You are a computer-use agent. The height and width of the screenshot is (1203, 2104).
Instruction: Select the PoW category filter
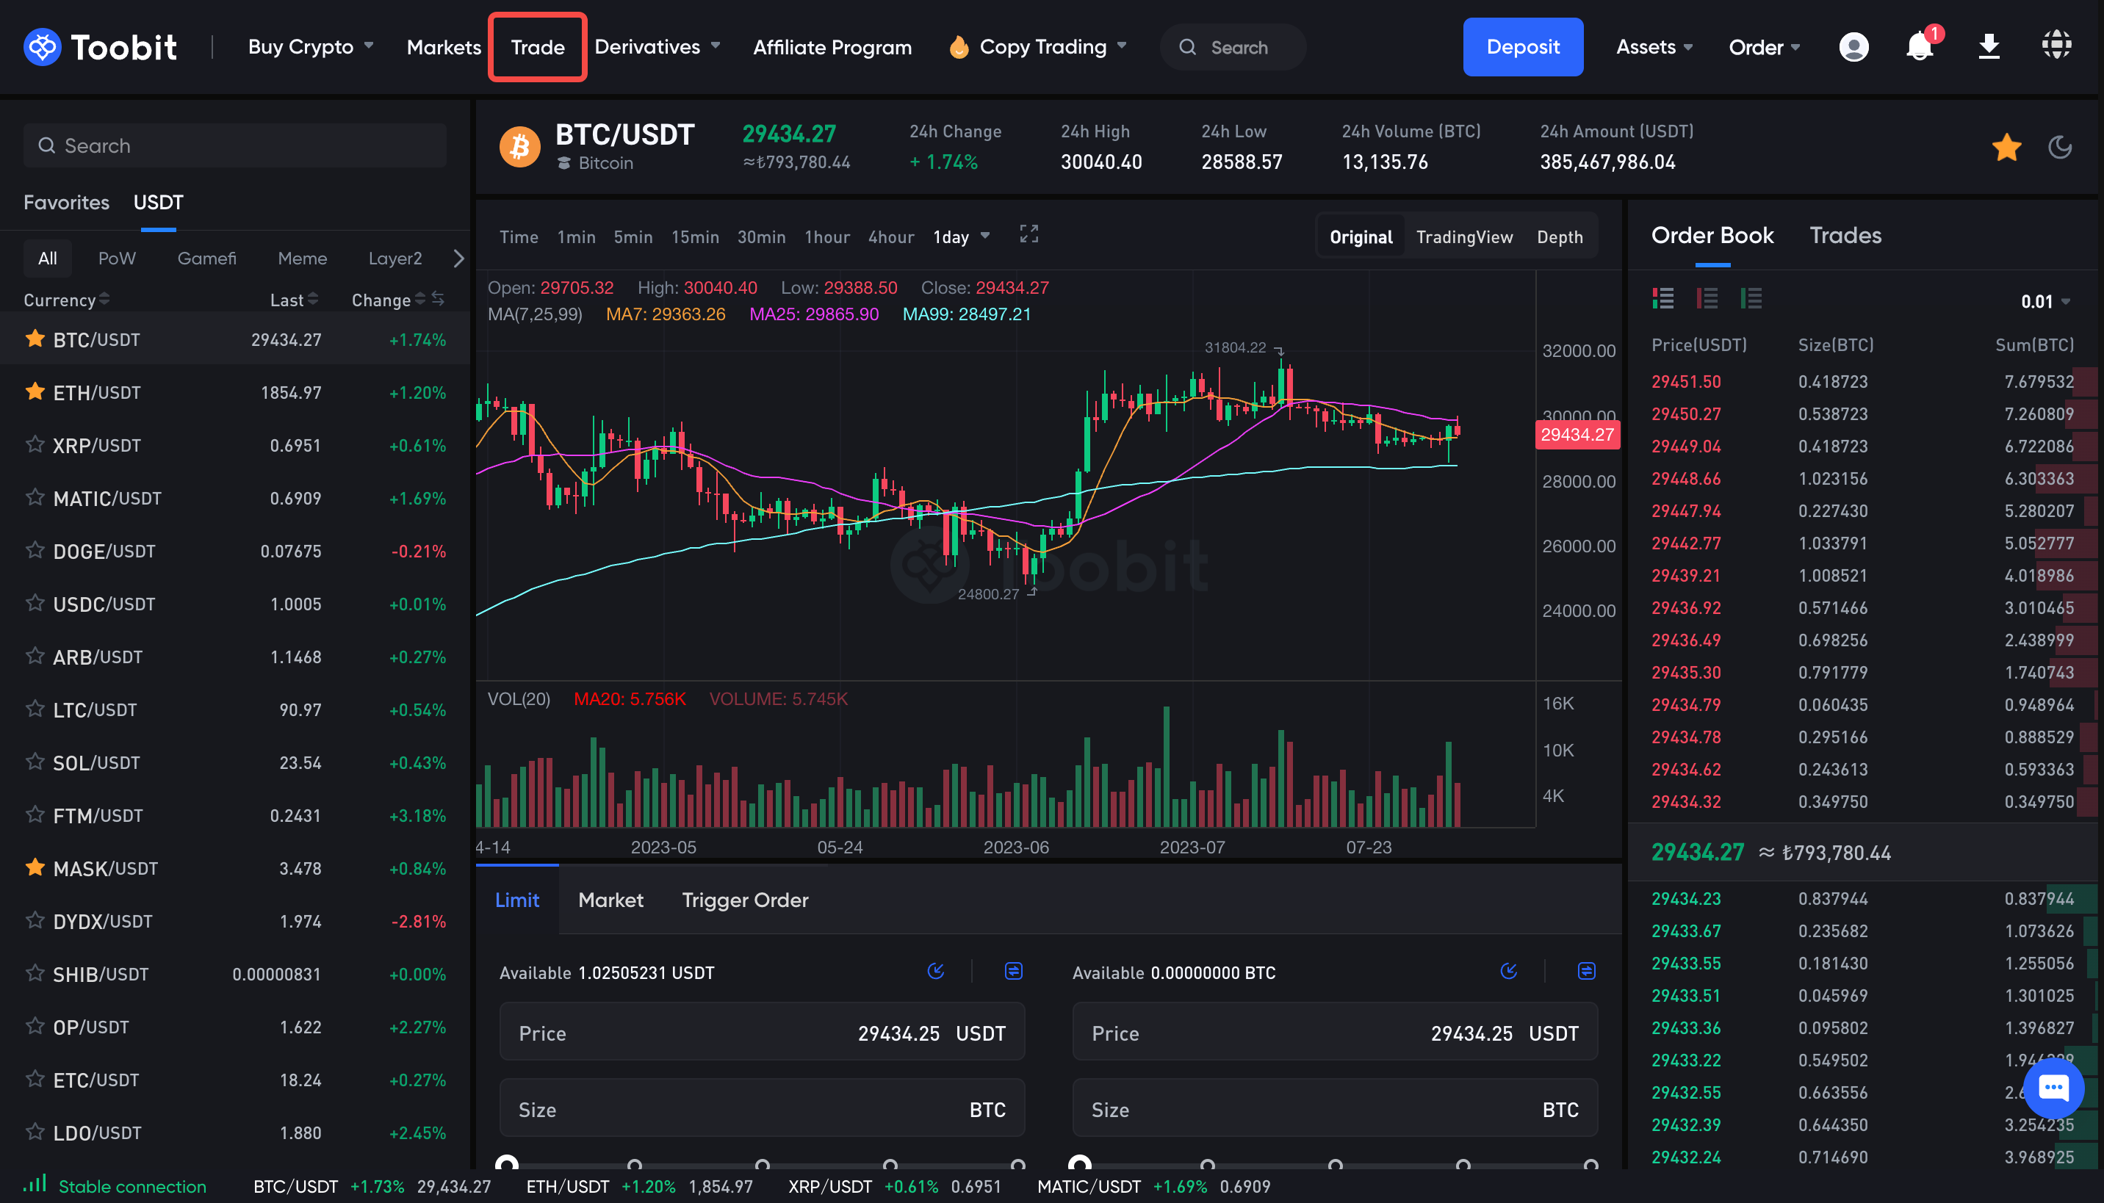pyautogui.click(x=117, y=259)
